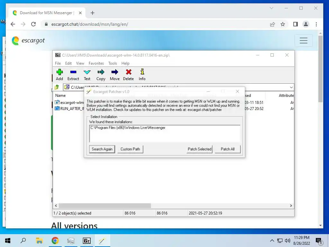Open the notification center icon
Screen dimensions: 329x247
319,241
